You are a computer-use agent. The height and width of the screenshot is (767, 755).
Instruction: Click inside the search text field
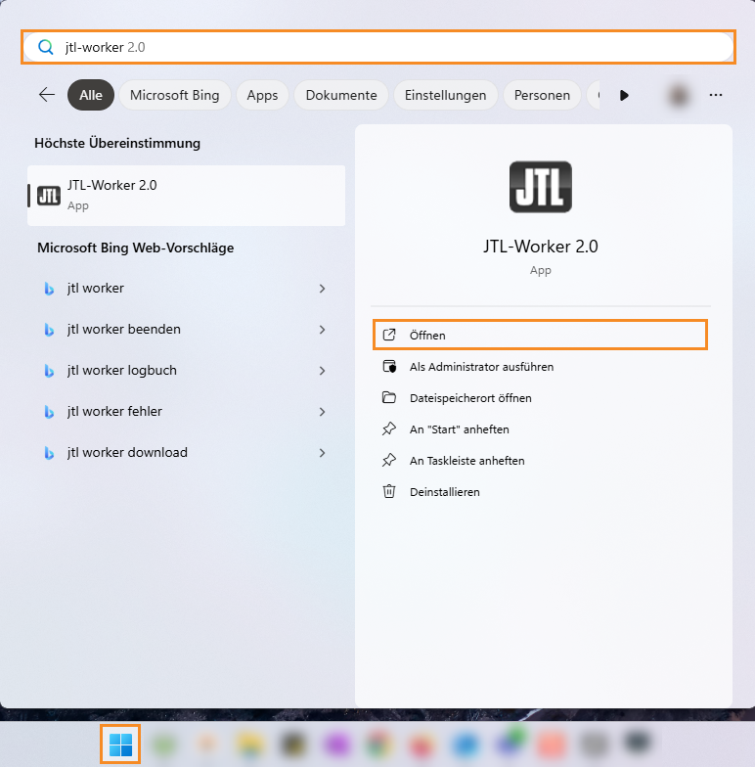click(x=391, y=47)
